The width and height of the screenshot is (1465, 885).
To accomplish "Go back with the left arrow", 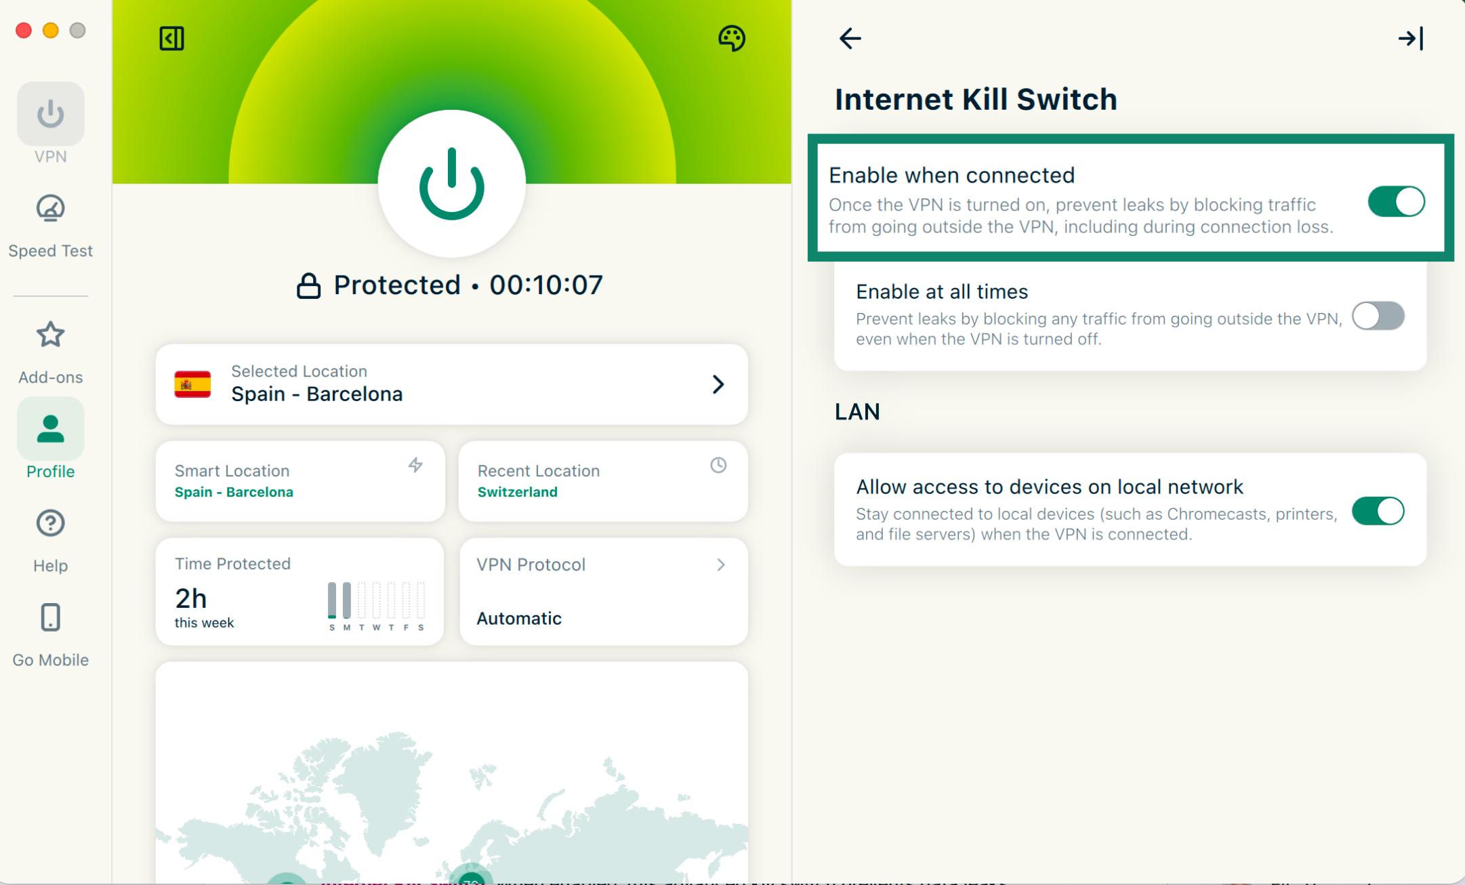I will (x=850, y=39).
